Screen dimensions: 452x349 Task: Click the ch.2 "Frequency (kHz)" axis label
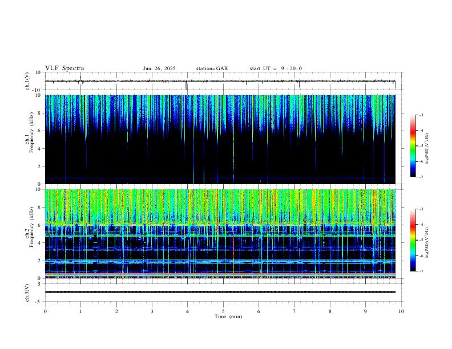(x=32, y=227)
